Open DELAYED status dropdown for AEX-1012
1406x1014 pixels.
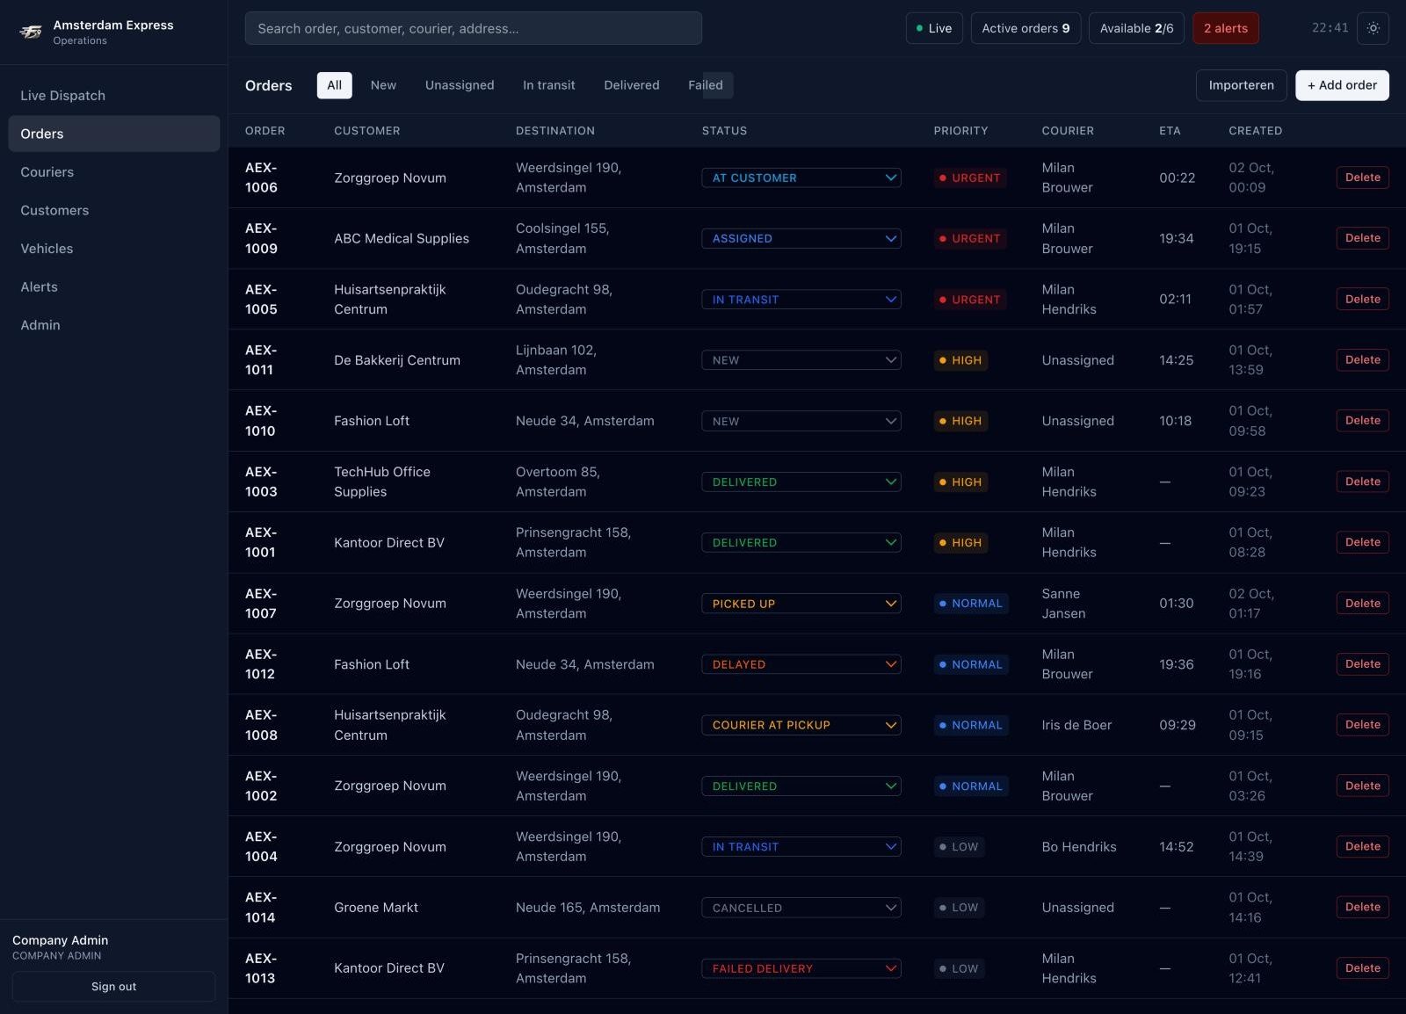801,664
